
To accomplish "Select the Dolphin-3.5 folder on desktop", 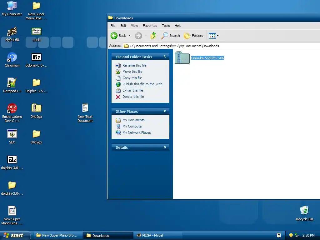I will click(36, 85).
